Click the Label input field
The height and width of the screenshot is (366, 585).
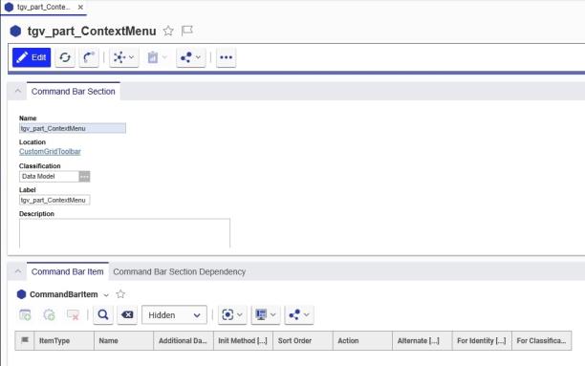[54, 200]
